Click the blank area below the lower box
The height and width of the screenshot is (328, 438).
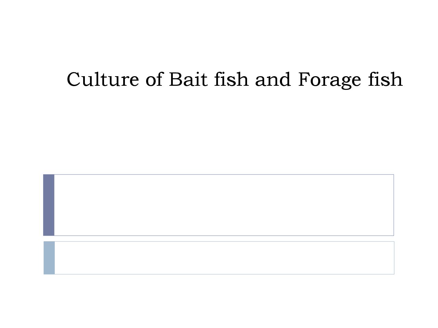click(x=219, y=301)
